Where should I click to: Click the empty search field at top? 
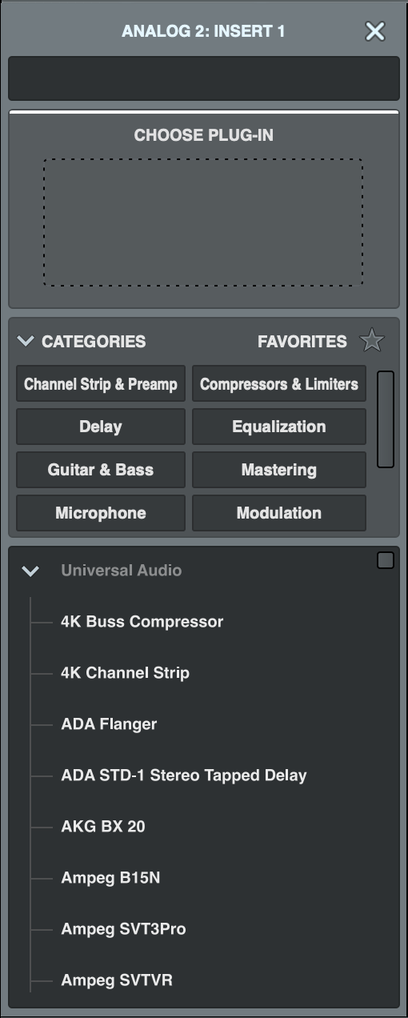point(203,78)
